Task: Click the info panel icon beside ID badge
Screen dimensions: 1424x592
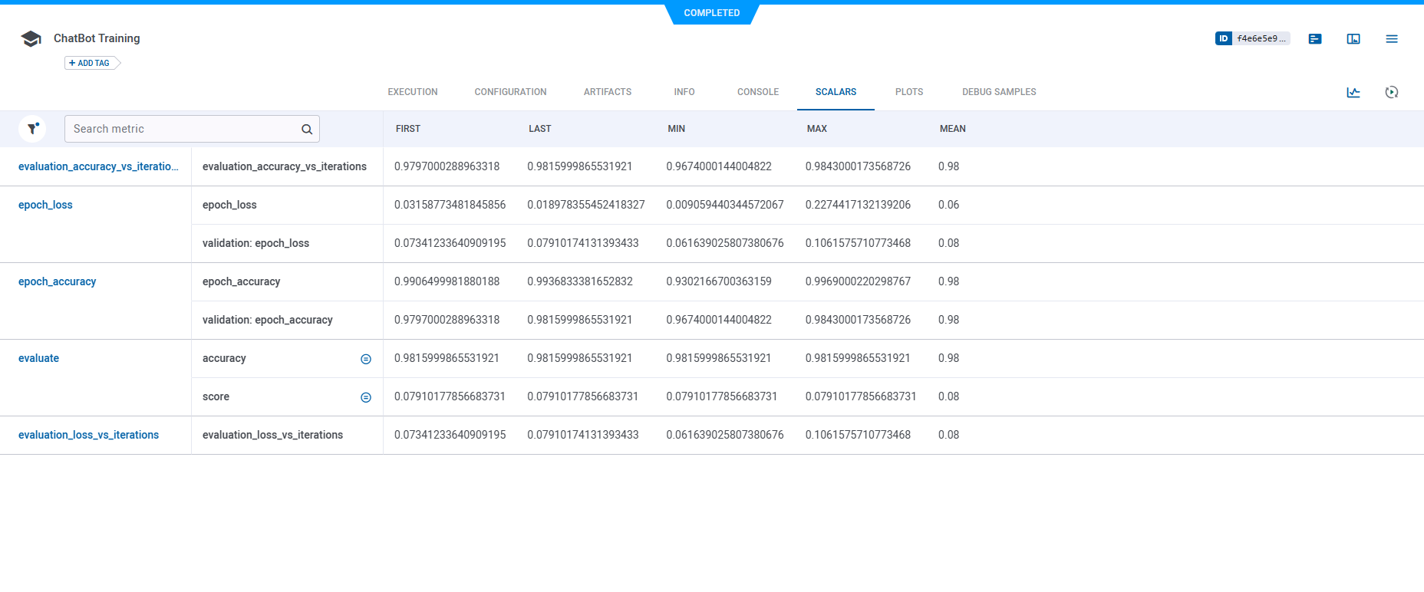Action: click(1315, 39)
